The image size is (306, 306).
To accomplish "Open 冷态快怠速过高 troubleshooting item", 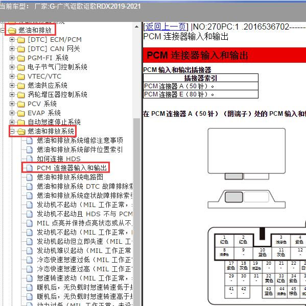I will click(84, 269).
